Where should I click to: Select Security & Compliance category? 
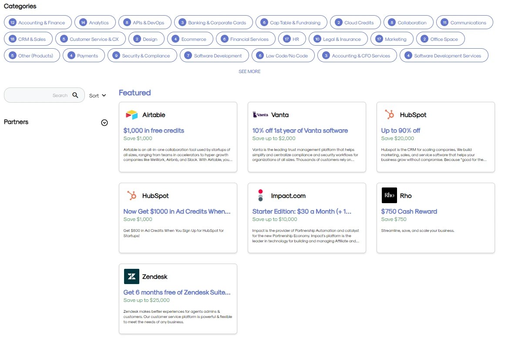click(x=142, y=55)
